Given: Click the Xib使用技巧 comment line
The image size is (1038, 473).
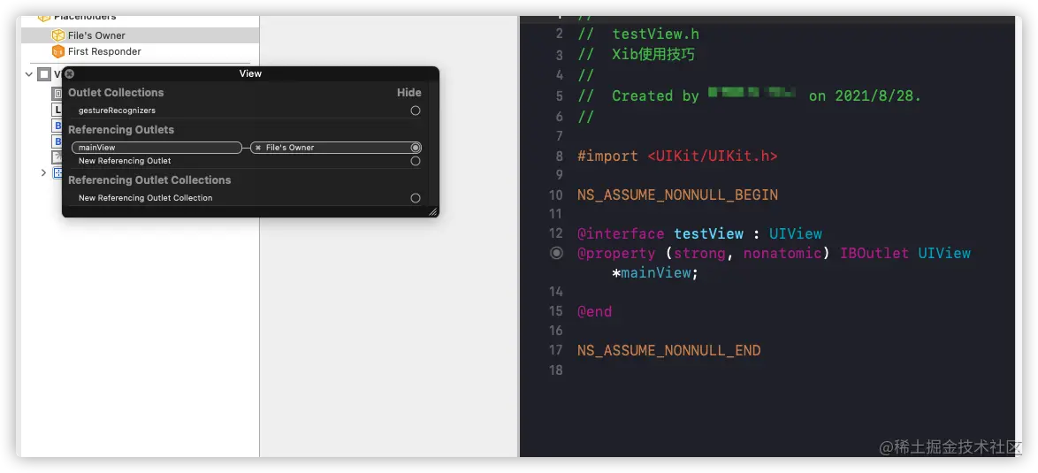Looking at the screenshot, I should click(637, 54).
